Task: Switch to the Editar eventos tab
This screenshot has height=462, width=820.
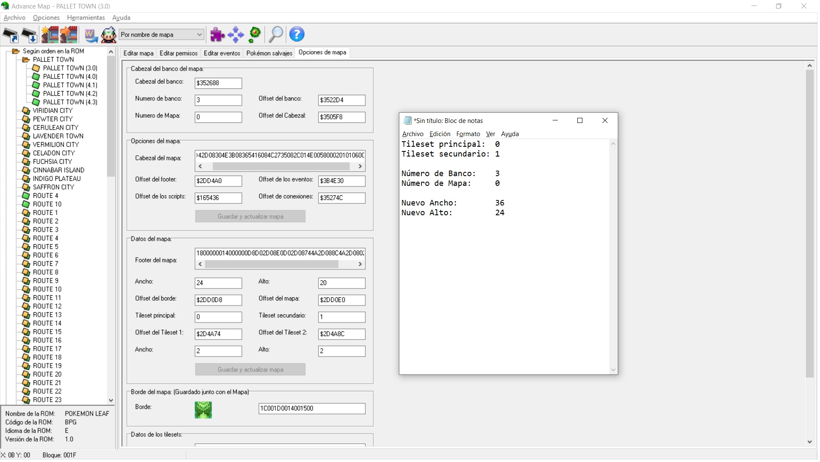Action: 222,53
